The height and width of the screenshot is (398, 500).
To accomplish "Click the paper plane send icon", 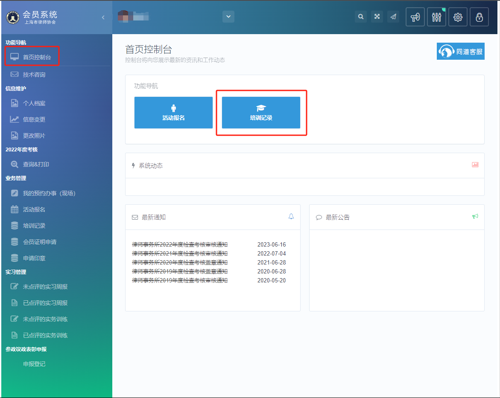I will tap(393, 17).
